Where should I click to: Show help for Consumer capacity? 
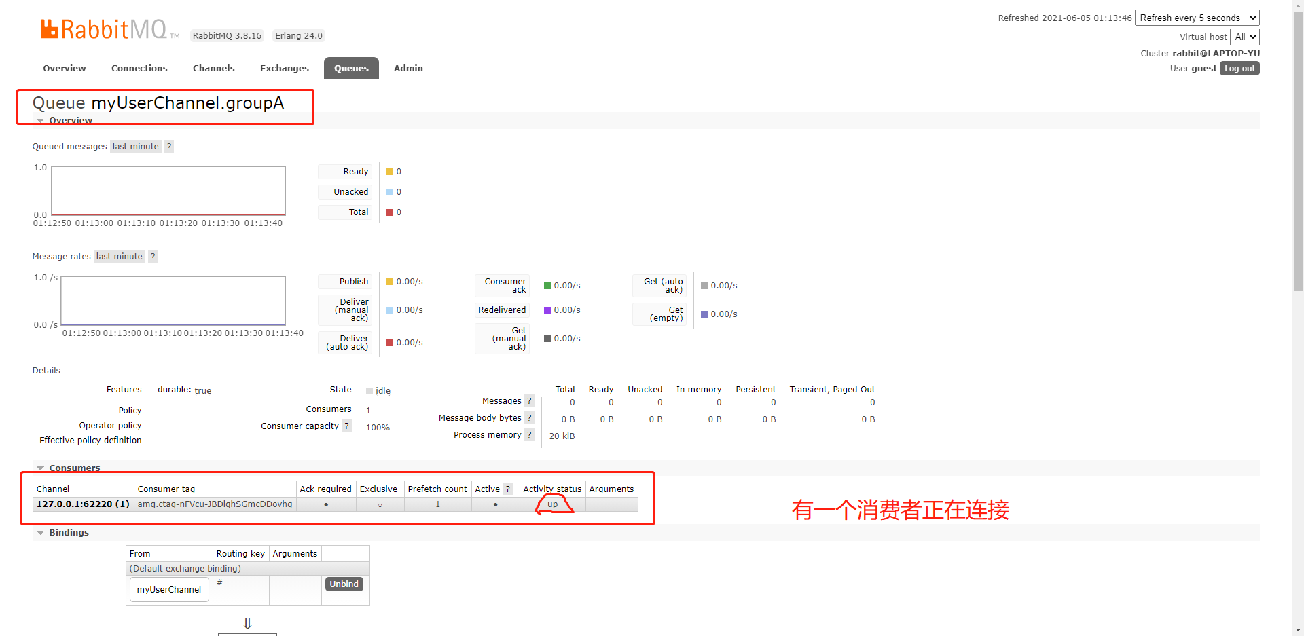pos(346,426)
